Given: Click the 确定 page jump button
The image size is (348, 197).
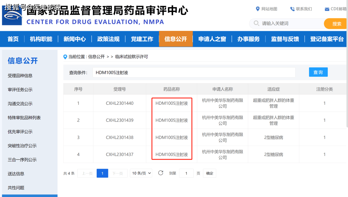Looking at the screenshot, I should (x=209, y=173).
